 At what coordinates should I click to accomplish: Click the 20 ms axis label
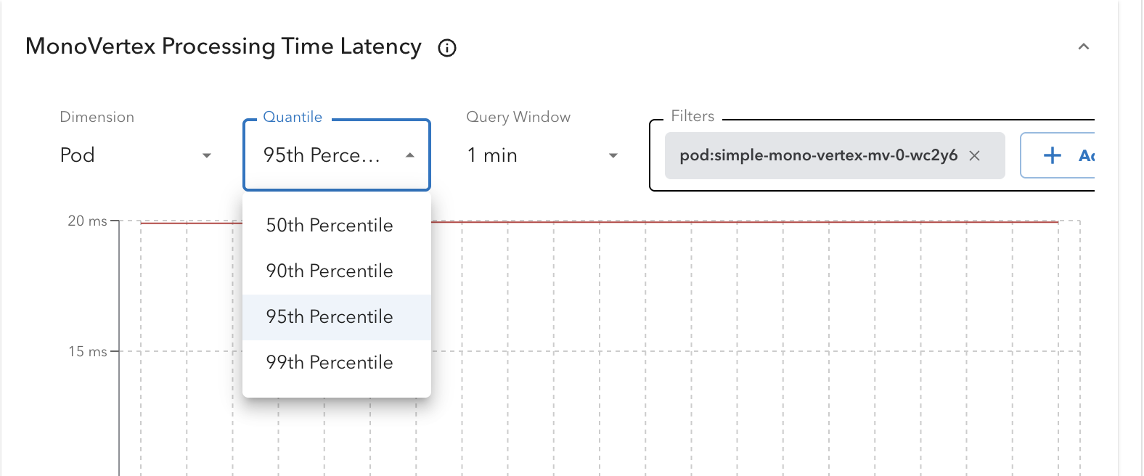(87, 221)
